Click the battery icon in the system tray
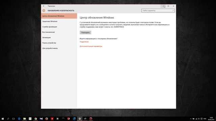This screenshot has width=216, height=121. coord(193,119)
